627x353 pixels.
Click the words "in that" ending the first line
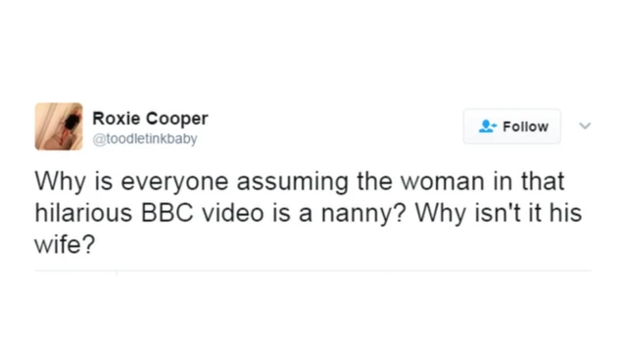529,180
